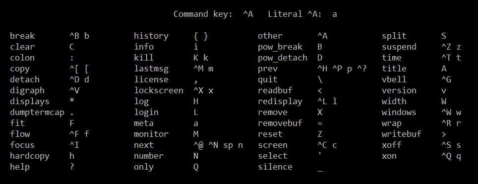Select the 'dumptermcap' command entry

(x=37, y=113)
